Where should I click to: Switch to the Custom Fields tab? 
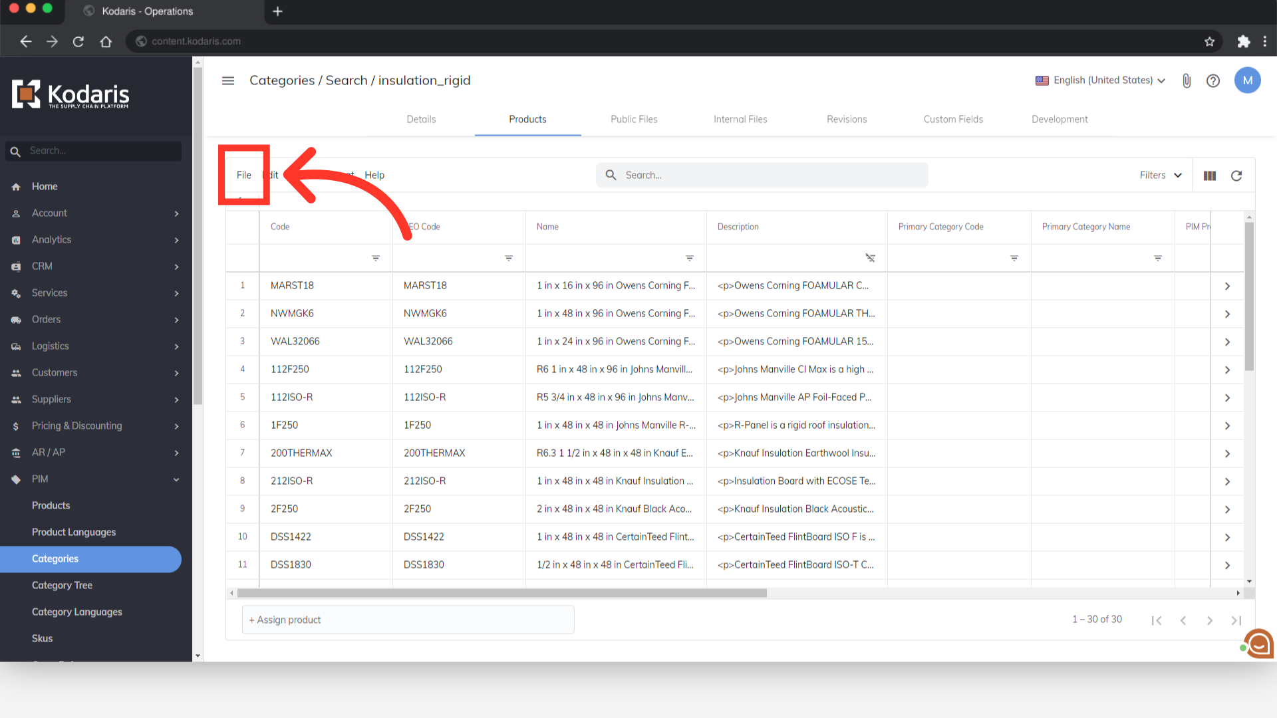click(953, 119)
